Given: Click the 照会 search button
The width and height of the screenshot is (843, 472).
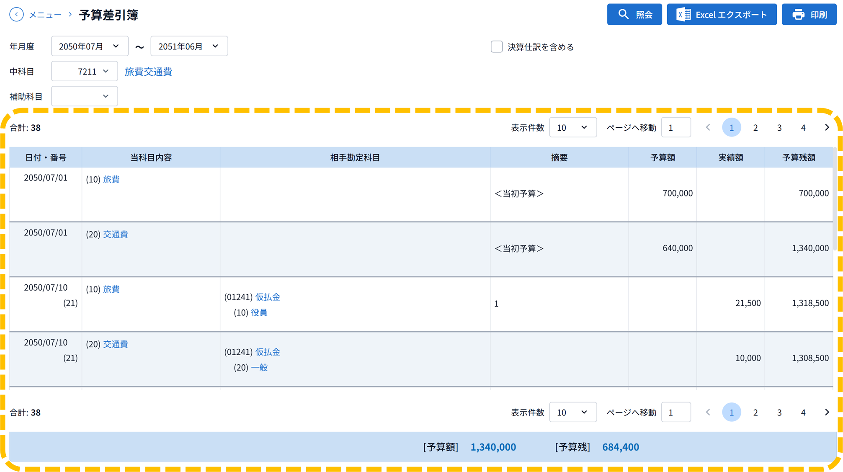Looking at the screenshot, I should tap(634, 15).
